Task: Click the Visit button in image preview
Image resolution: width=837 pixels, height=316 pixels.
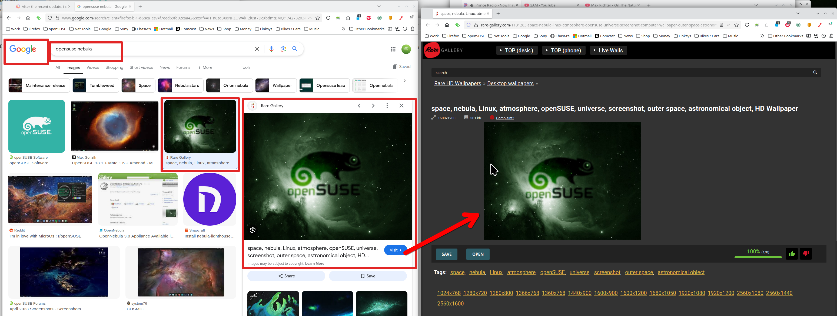Action: click(x=396, y=250)
